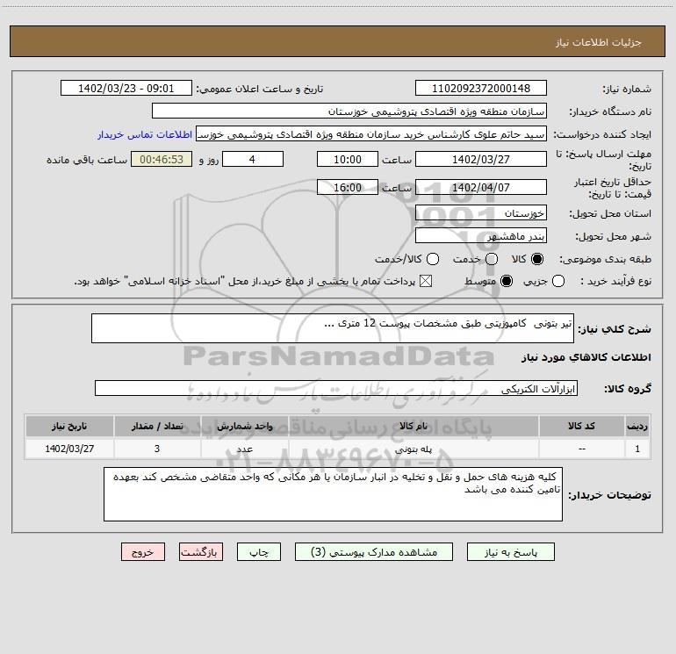Select the خدمت radio button
676x654 pixels.
(492, 259)
